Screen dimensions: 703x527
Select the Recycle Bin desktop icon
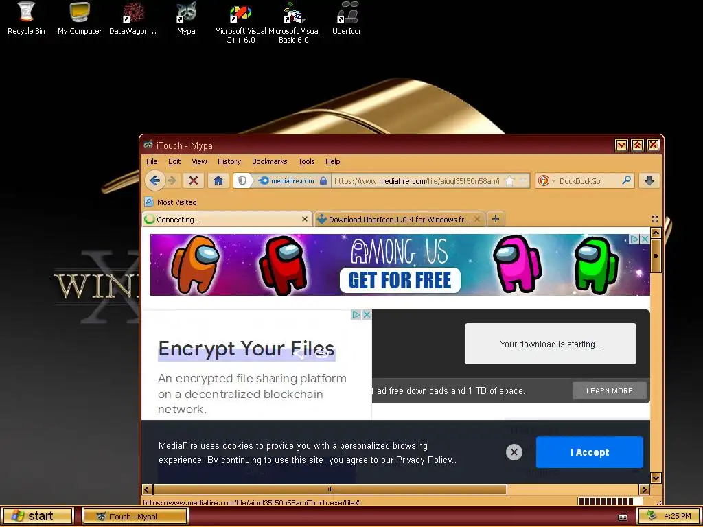point(26,19)
